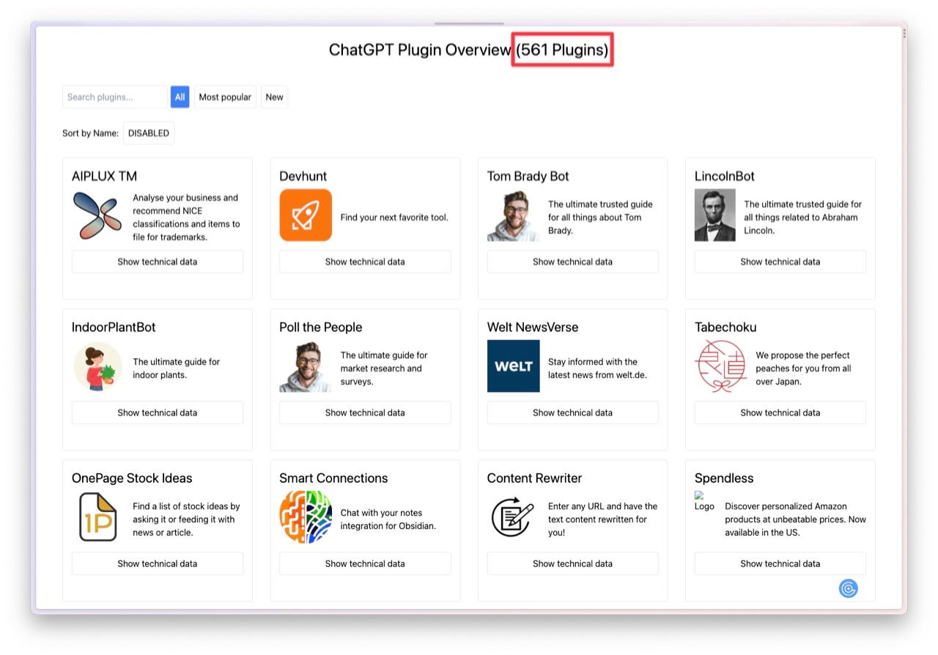Click the Devhunt orange rocket logo
This screenshot has height=655, width=938.
point(306,215)
